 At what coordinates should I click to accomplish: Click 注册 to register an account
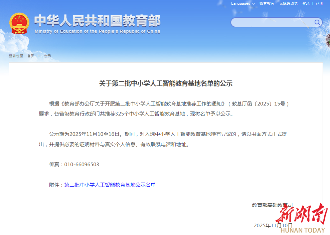[x=319, y=3]
